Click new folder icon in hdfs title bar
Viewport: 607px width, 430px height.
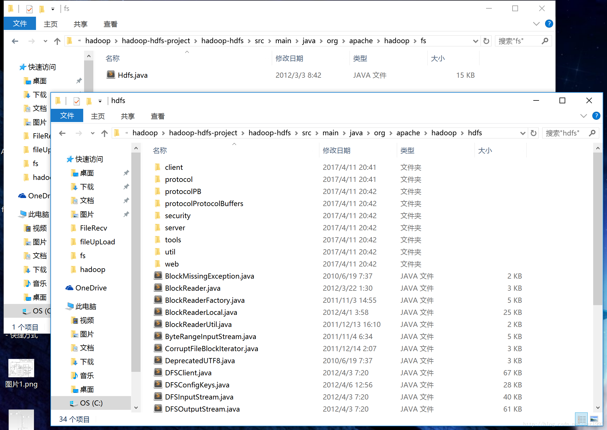coord(89,101)
